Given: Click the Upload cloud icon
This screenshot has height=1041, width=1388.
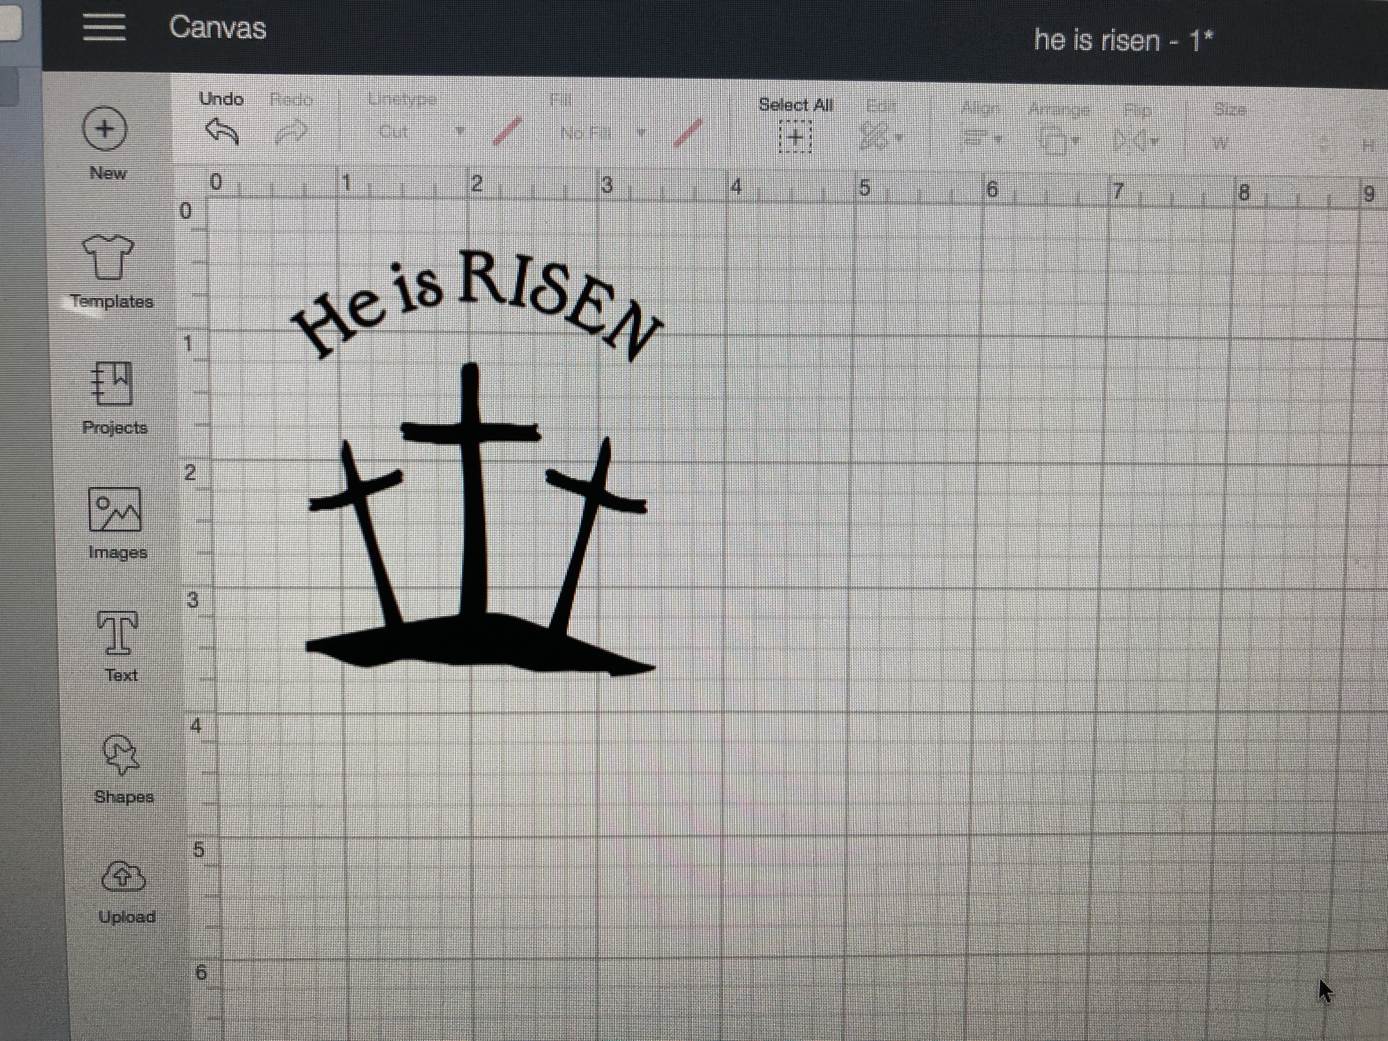Looking at the screenshot, I should (x=124, y=876).
